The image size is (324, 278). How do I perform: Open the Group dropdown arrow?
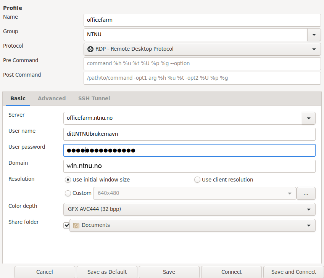coord(314,35)
